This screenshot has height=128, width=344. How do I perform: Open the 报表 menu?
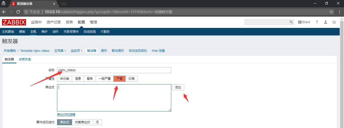pos(69,22)
